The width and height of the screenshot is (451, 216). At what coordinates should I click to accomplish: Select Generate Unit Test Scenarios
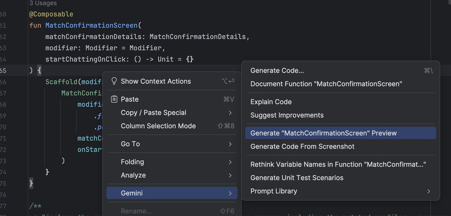click(x=297, y=177)
